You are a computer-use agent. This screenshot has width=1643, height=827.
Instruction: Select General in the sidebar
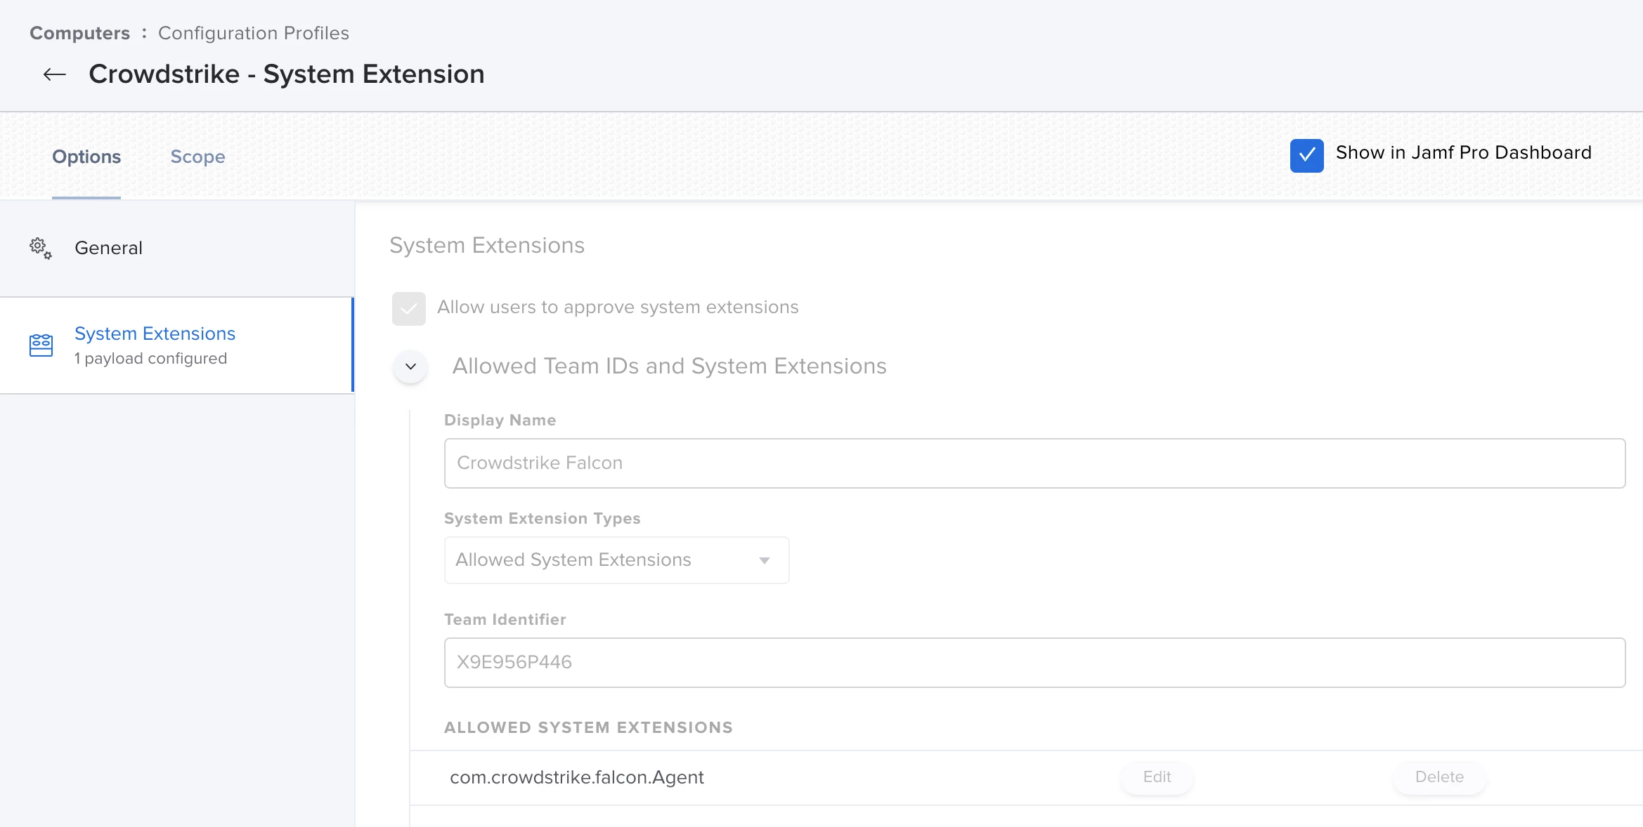[108, 248]
